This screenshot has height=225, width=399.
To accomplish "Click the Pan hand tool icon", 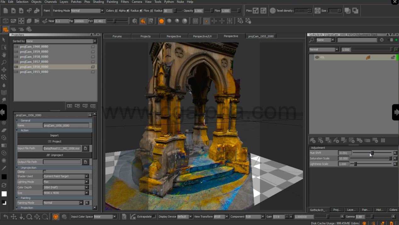I will click(x=4, y=55).
